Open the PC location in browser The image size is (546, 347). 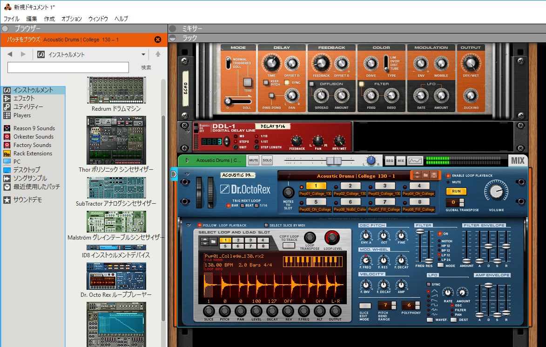coord(17,161)
